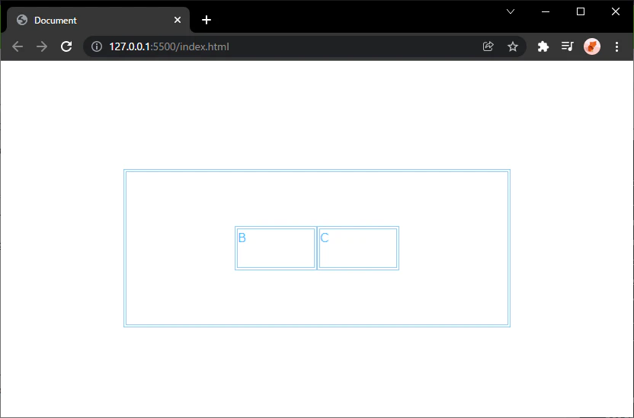The height and width of the screenshot is (418, 634).
Task: Go back with the left arrow
Action: 18,46
